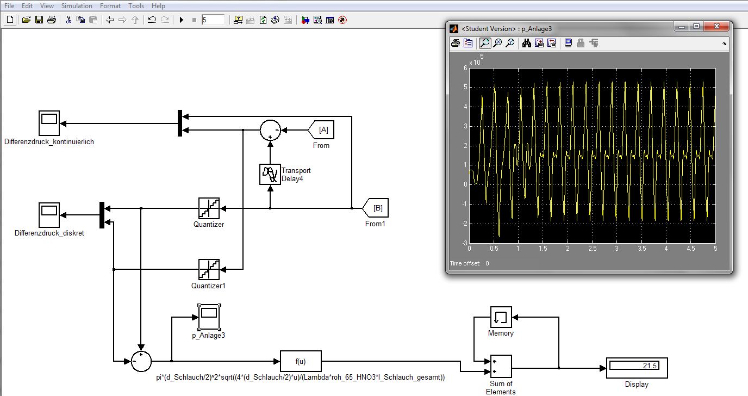Click the Save model icon

pyautogui.click(x=39, y=20)
